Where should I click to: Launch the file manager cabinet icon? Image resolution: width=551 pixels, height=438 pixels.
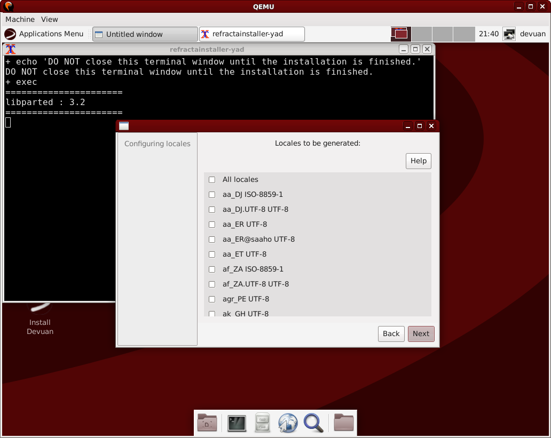tap(262, 423)
